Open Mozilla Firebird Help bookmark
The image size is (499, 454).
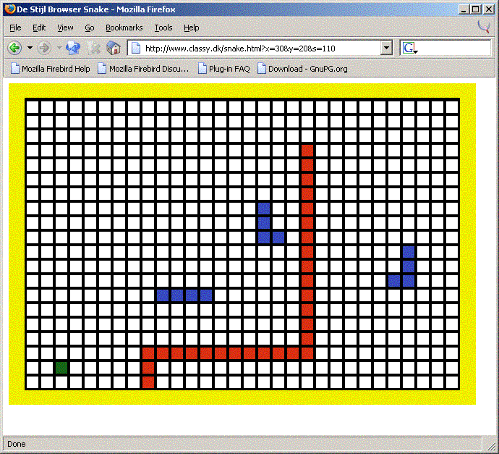tap(51, 69)
